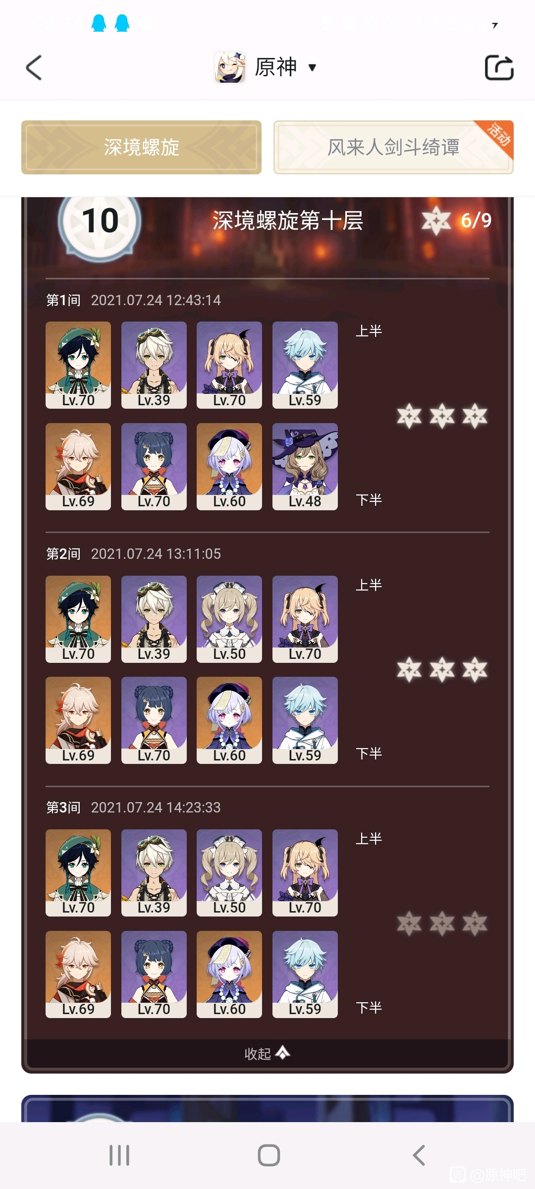This screenshot has height=1189, width=535.
Task: Tap the chamber 3 greyed stars
Action: (442, 923)
